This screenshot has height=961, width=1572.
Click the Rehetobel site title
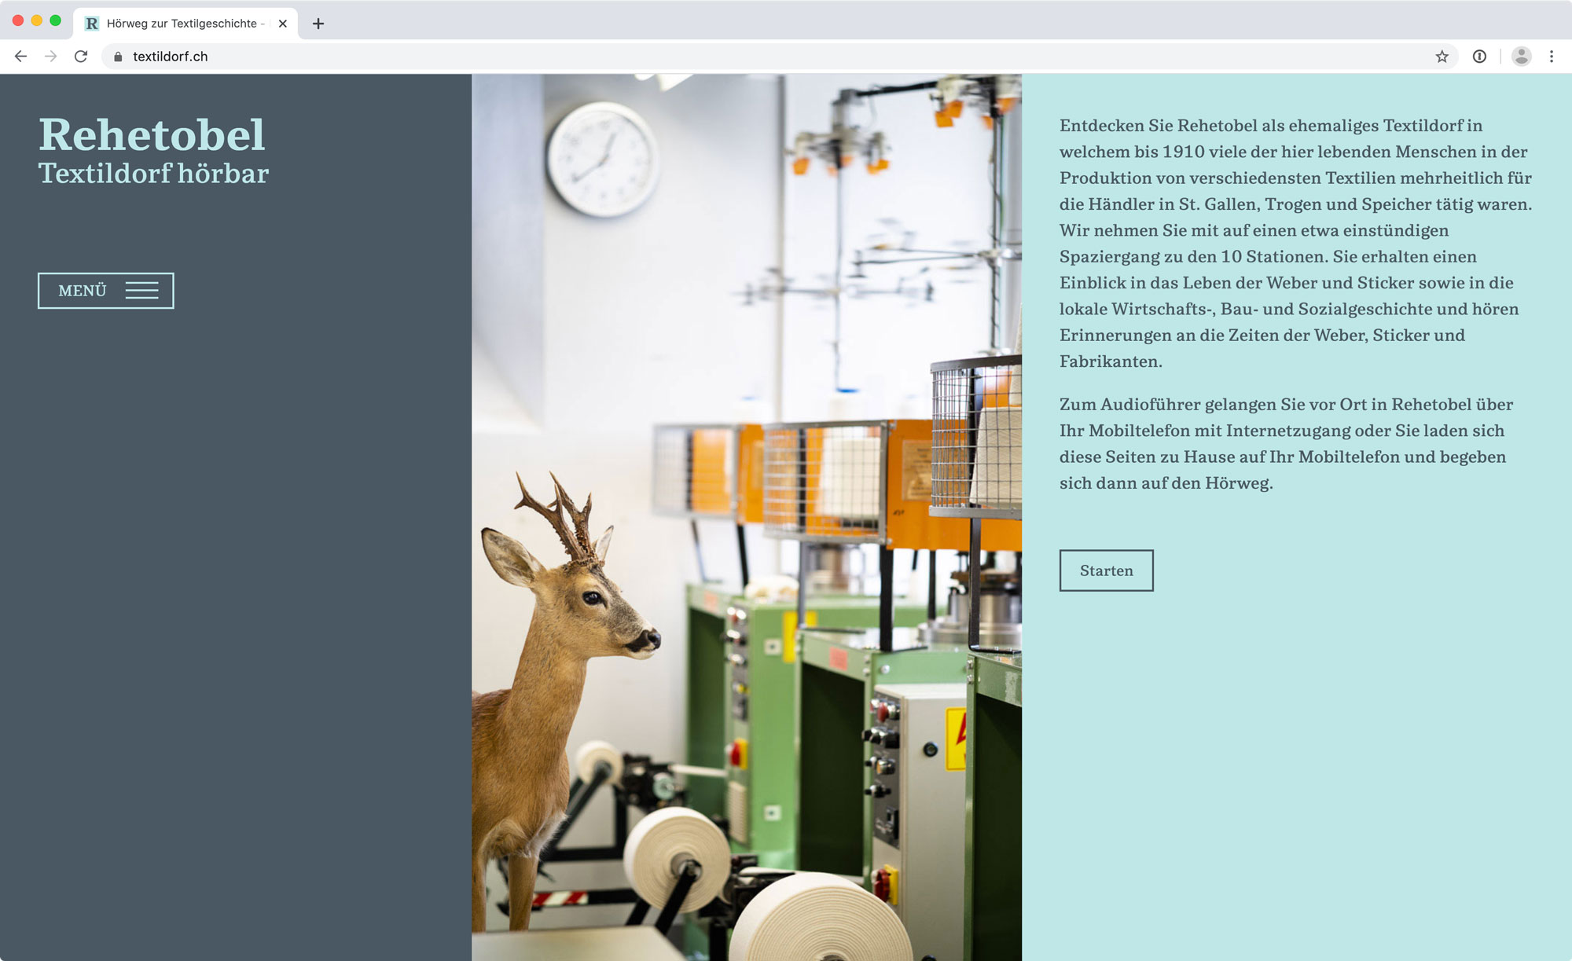tap(152, 134)
